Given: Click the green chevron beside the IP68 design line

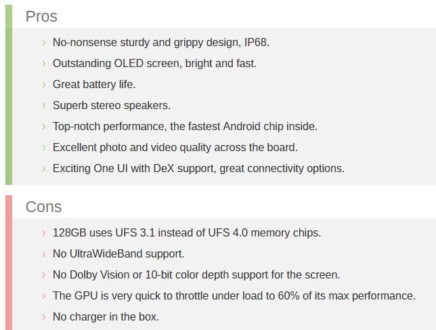Looking at the screenshot, I should point(44,43).
